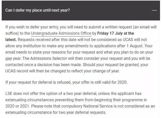Click the line starting 'email needs to state'

(79, 52)
